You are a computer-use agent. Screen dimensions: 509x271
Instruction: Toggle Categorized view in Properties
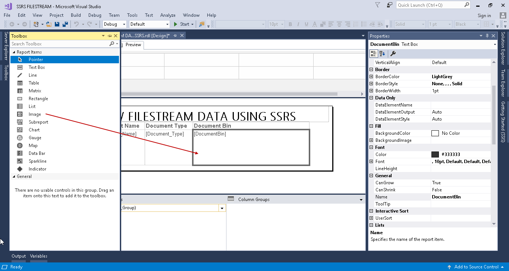(x=374, y=54)
